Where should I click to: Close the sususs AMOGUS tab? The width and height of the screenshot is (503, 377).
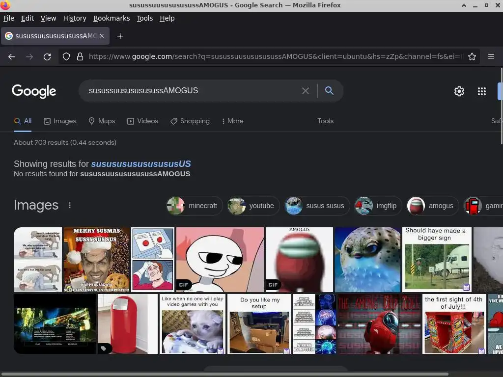[102, 36]
